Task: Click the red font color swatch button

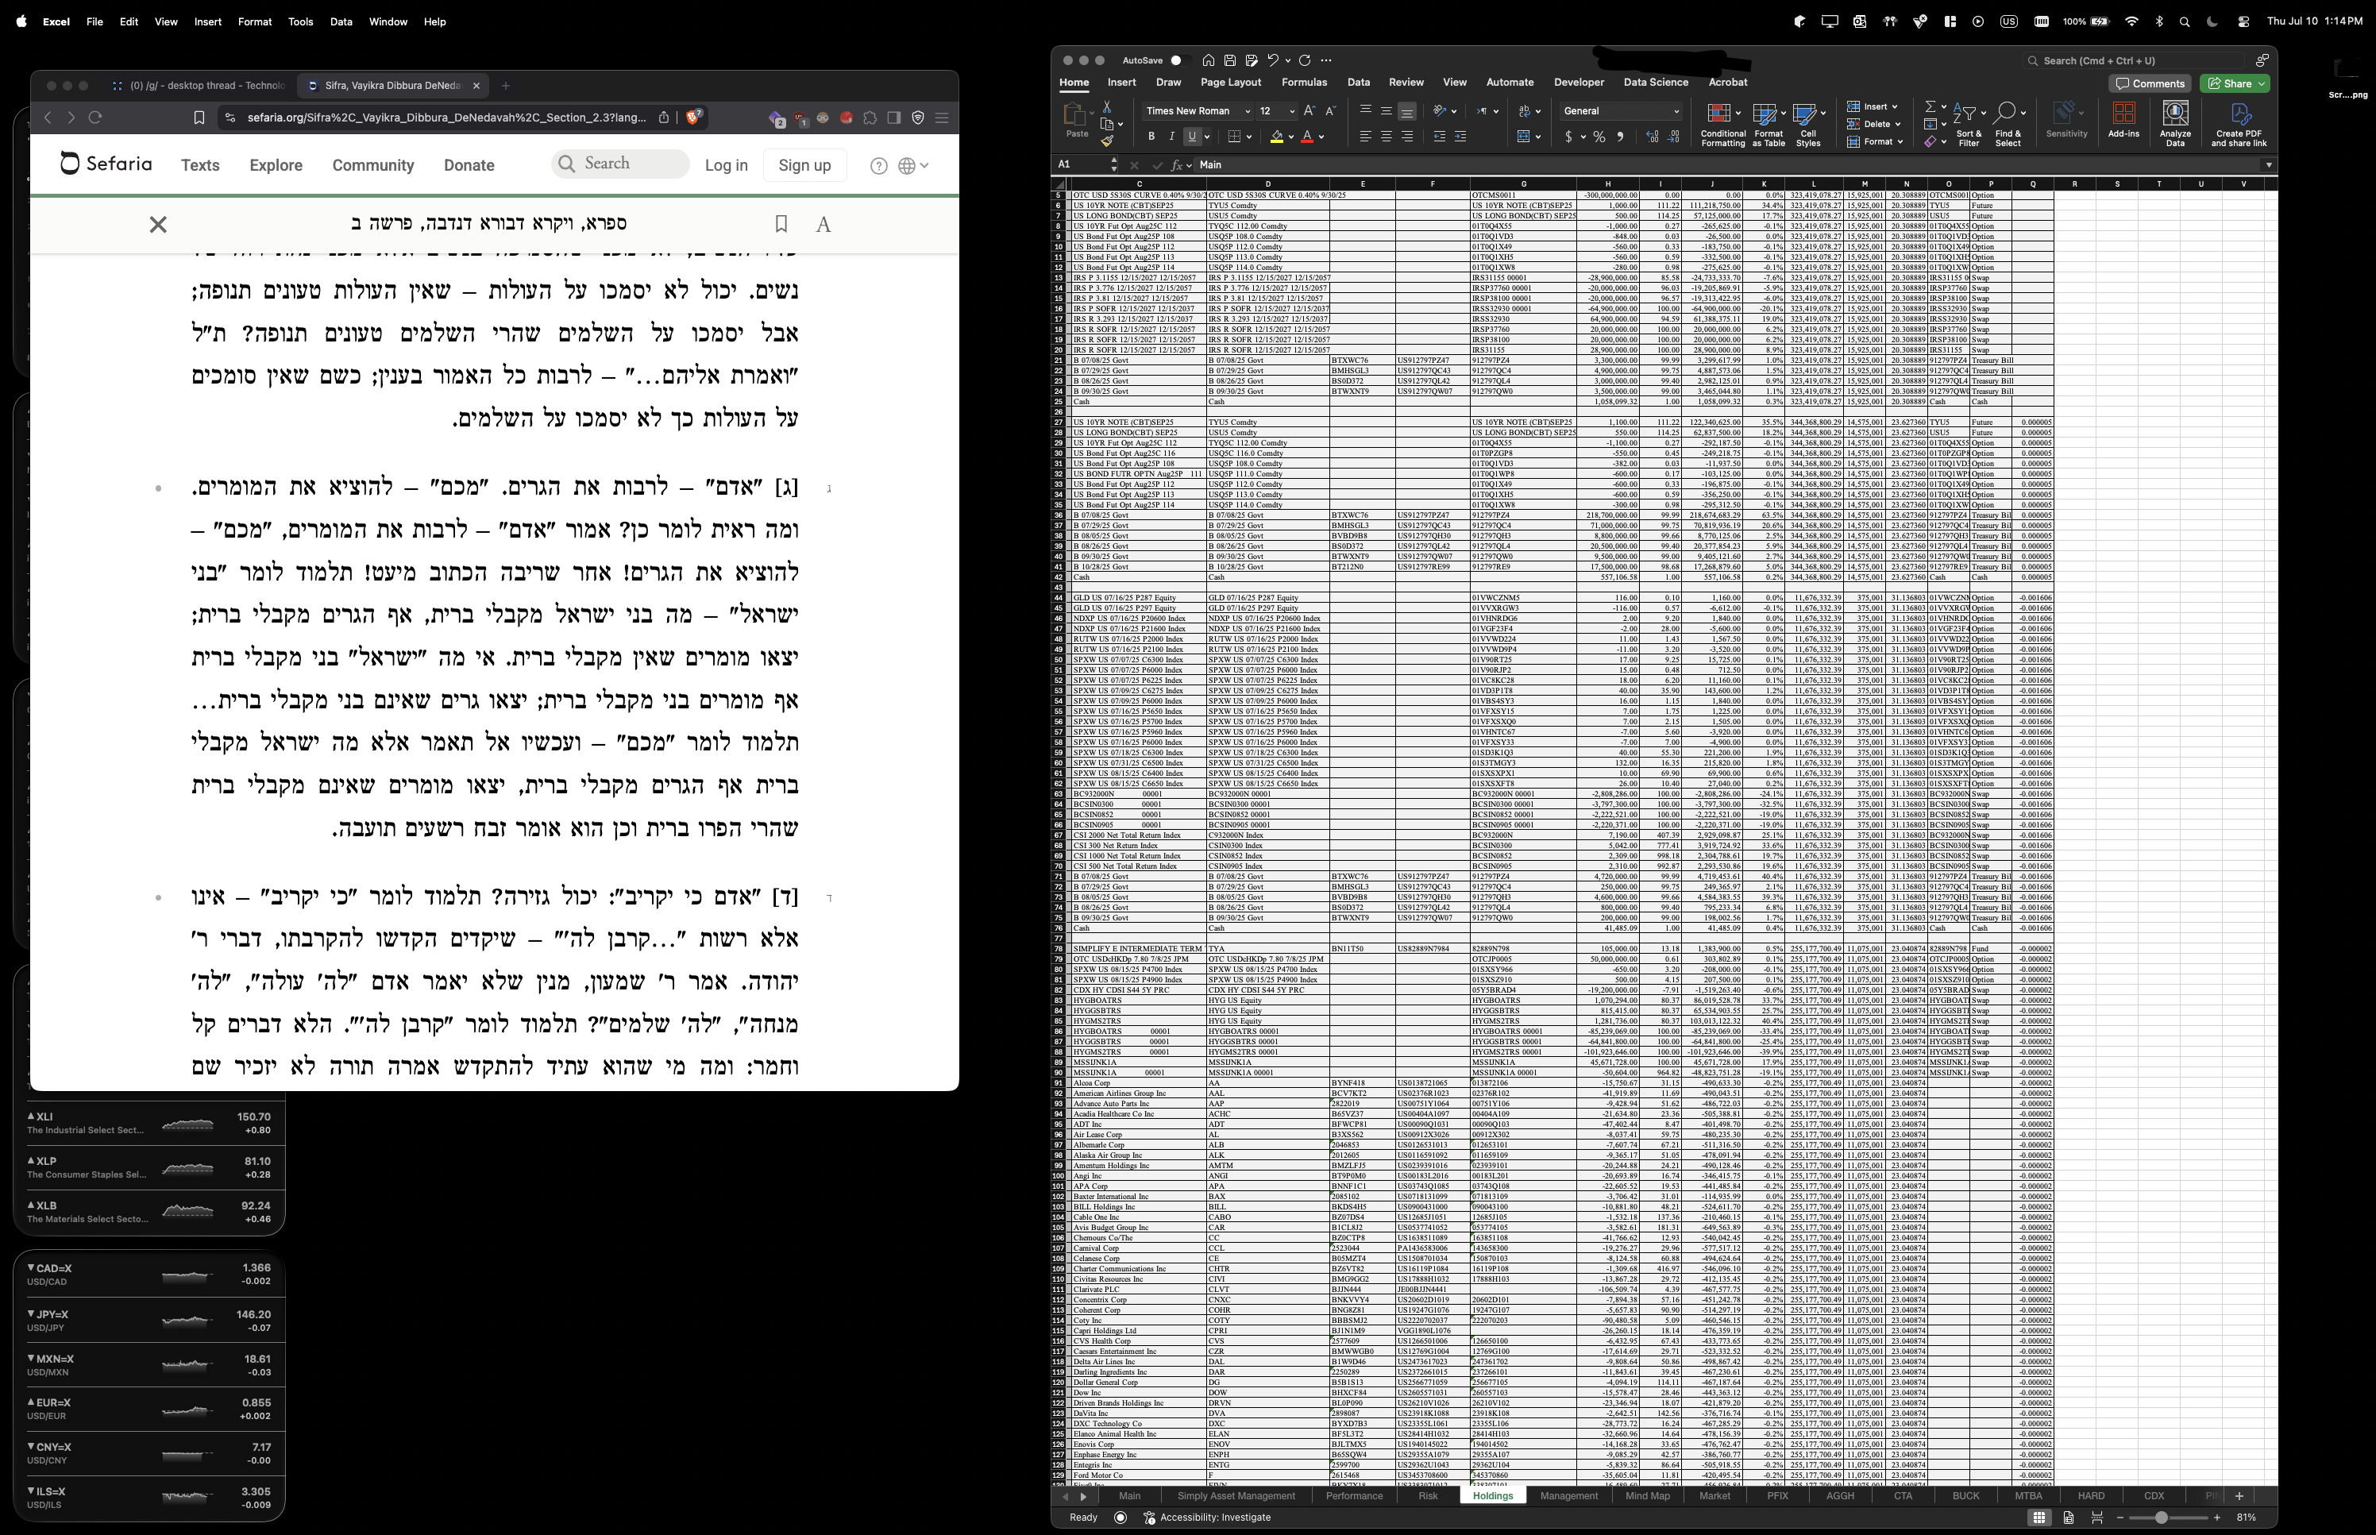Action: click(x=1306, y=137)
